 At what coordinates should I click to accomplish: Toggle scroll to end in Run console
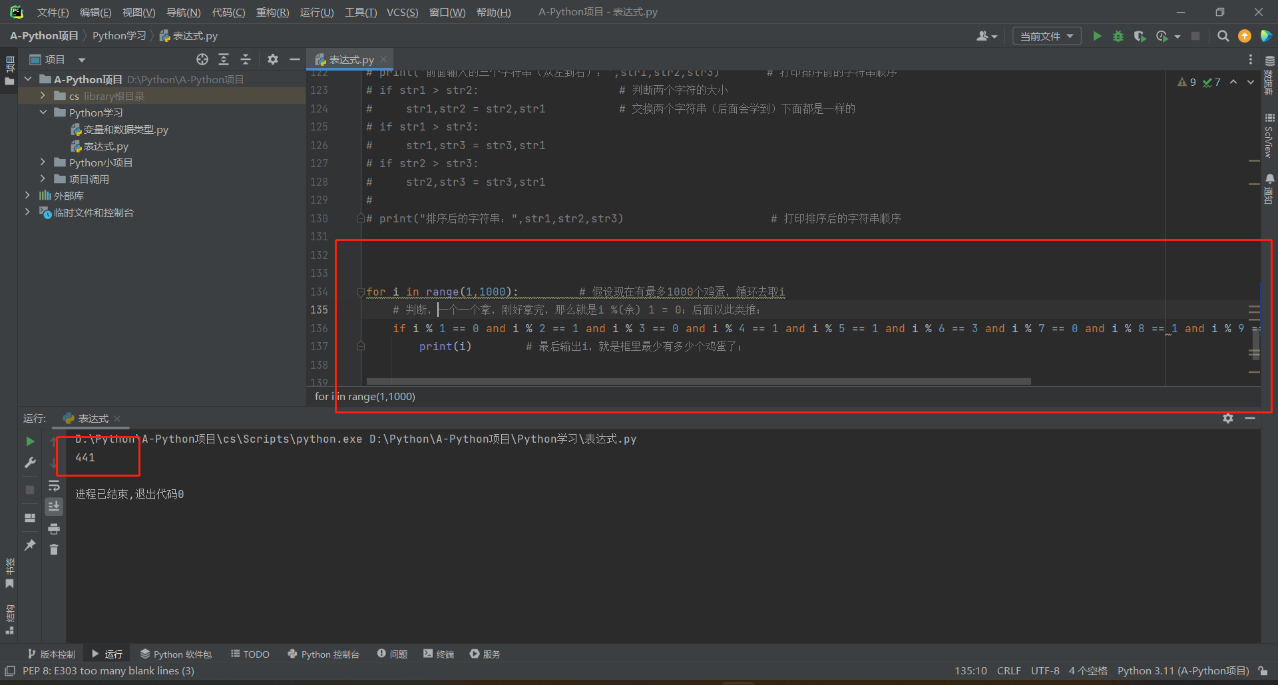54,507
